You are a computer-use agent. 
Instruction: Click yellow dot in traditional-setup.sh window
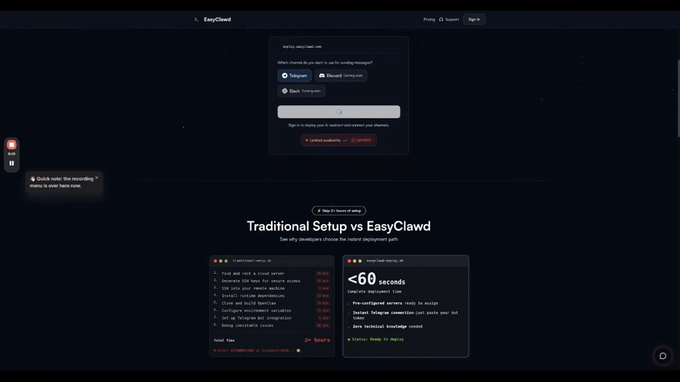[x=220, y=261]
